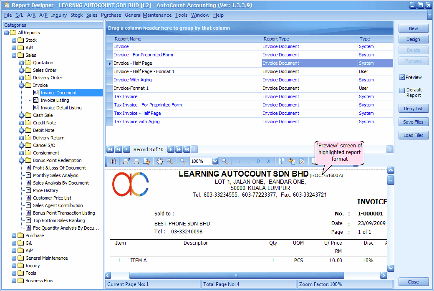434x291 pixels.
Task: Open the page background Color icon
Action: [292, 161]
